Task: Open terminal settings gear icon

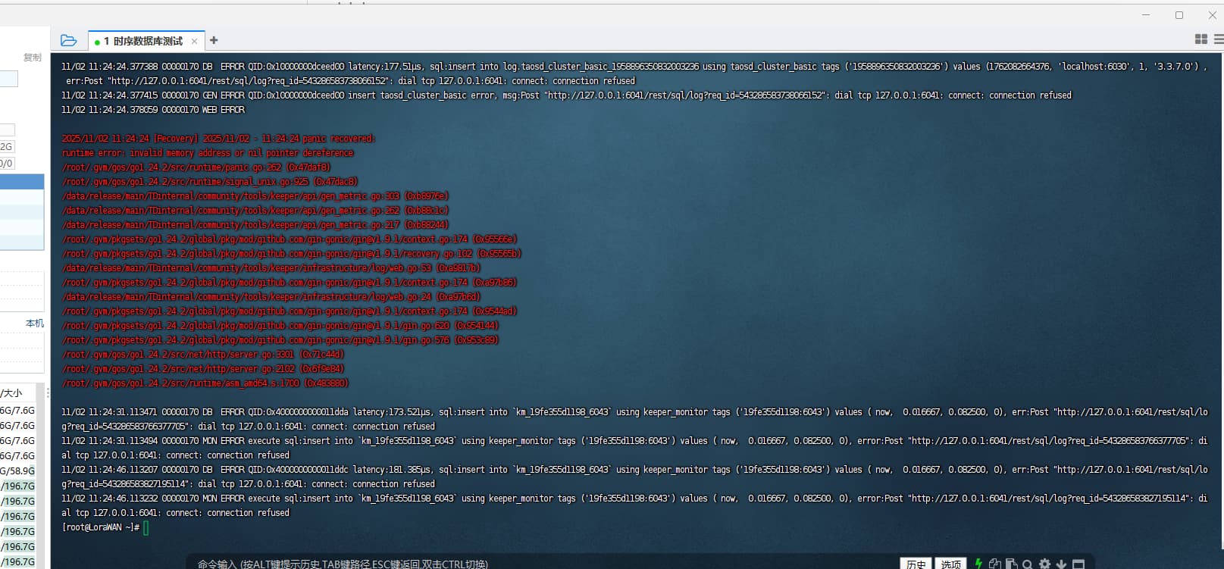Action: point(1044,564)
